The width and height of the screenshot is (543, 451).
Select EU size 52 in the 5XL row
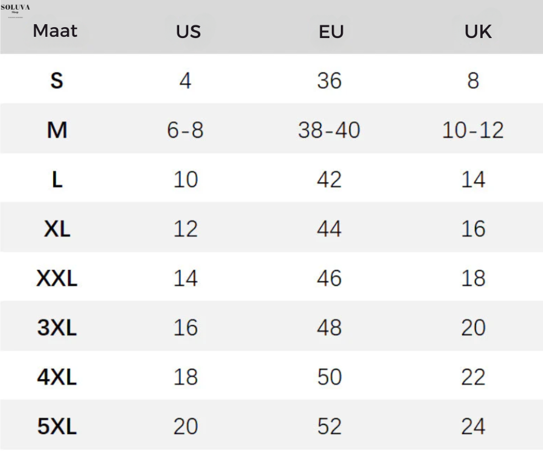coord(329,427)
